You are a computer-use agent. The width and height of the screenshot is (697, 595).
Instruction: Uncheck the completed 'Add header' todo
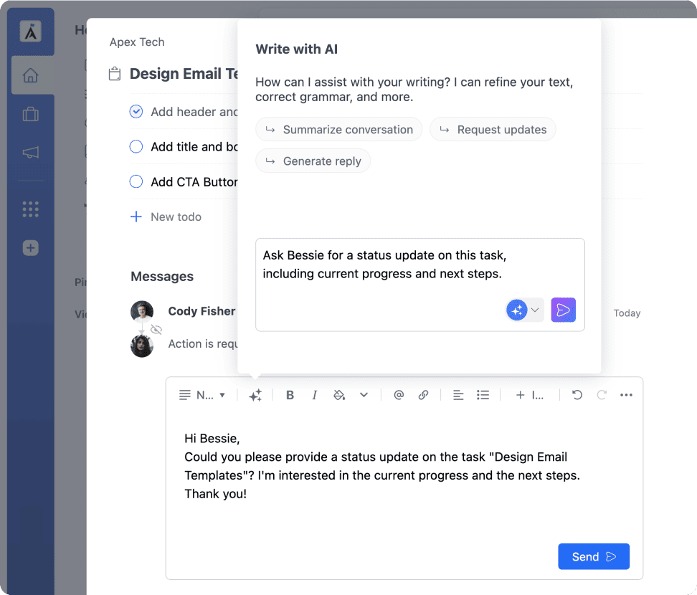tap(136, 112)
